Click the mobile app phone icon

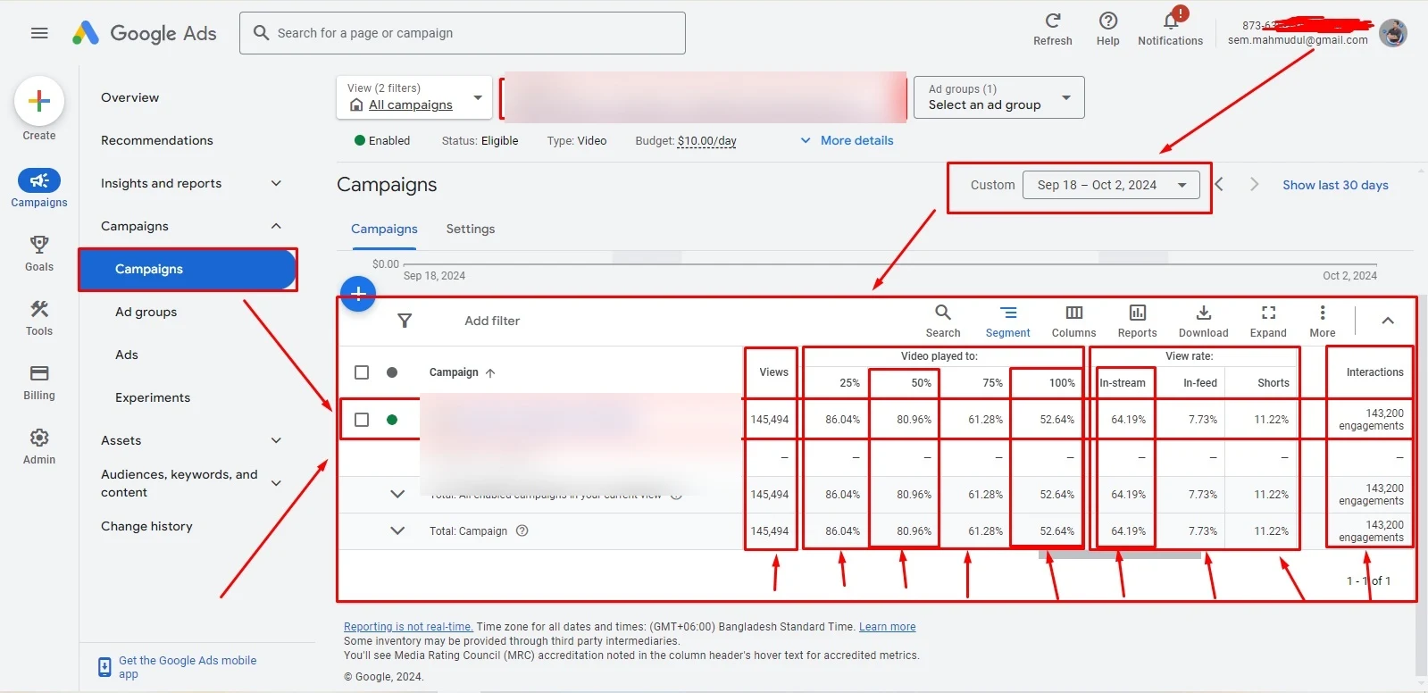click(x=104, y=667)
